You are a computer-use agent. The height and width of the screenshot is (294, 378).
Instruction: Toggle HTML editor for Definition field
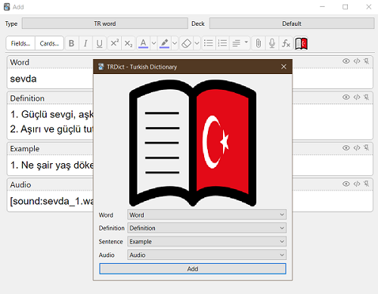pyautogui.click(x=357, y=97)
